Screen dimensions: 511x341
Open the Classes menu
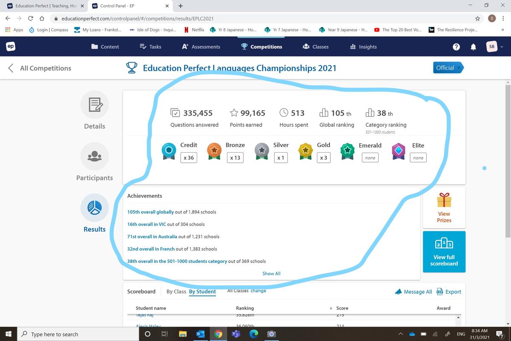(316, 47)
